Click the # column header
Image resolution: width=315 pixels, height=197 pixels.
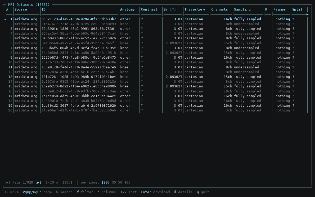(x=7, y=10)
